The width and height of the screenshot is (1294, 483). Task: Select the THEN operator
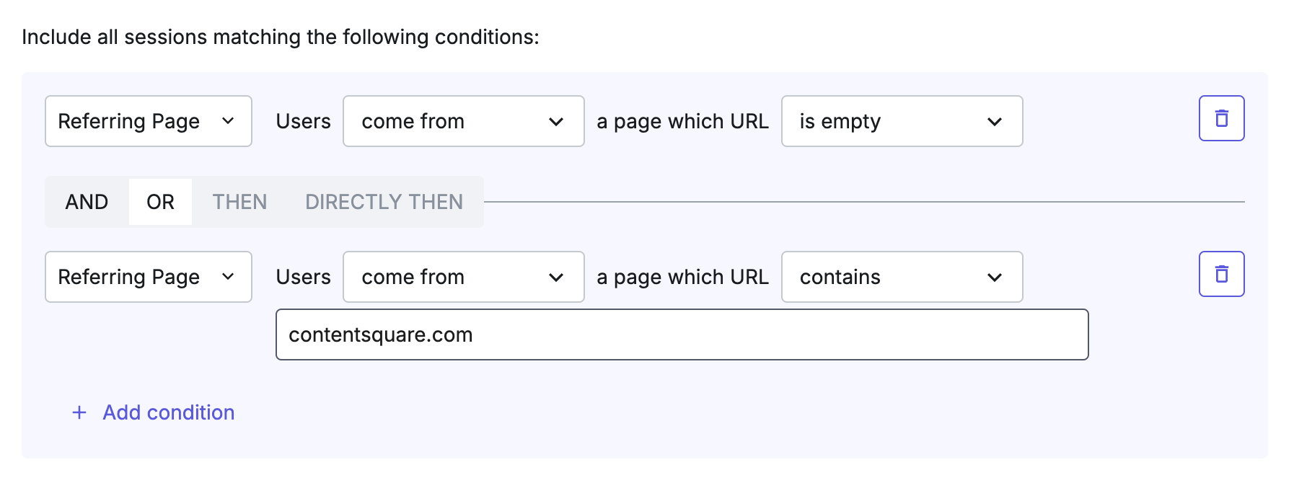pos(239,202)
